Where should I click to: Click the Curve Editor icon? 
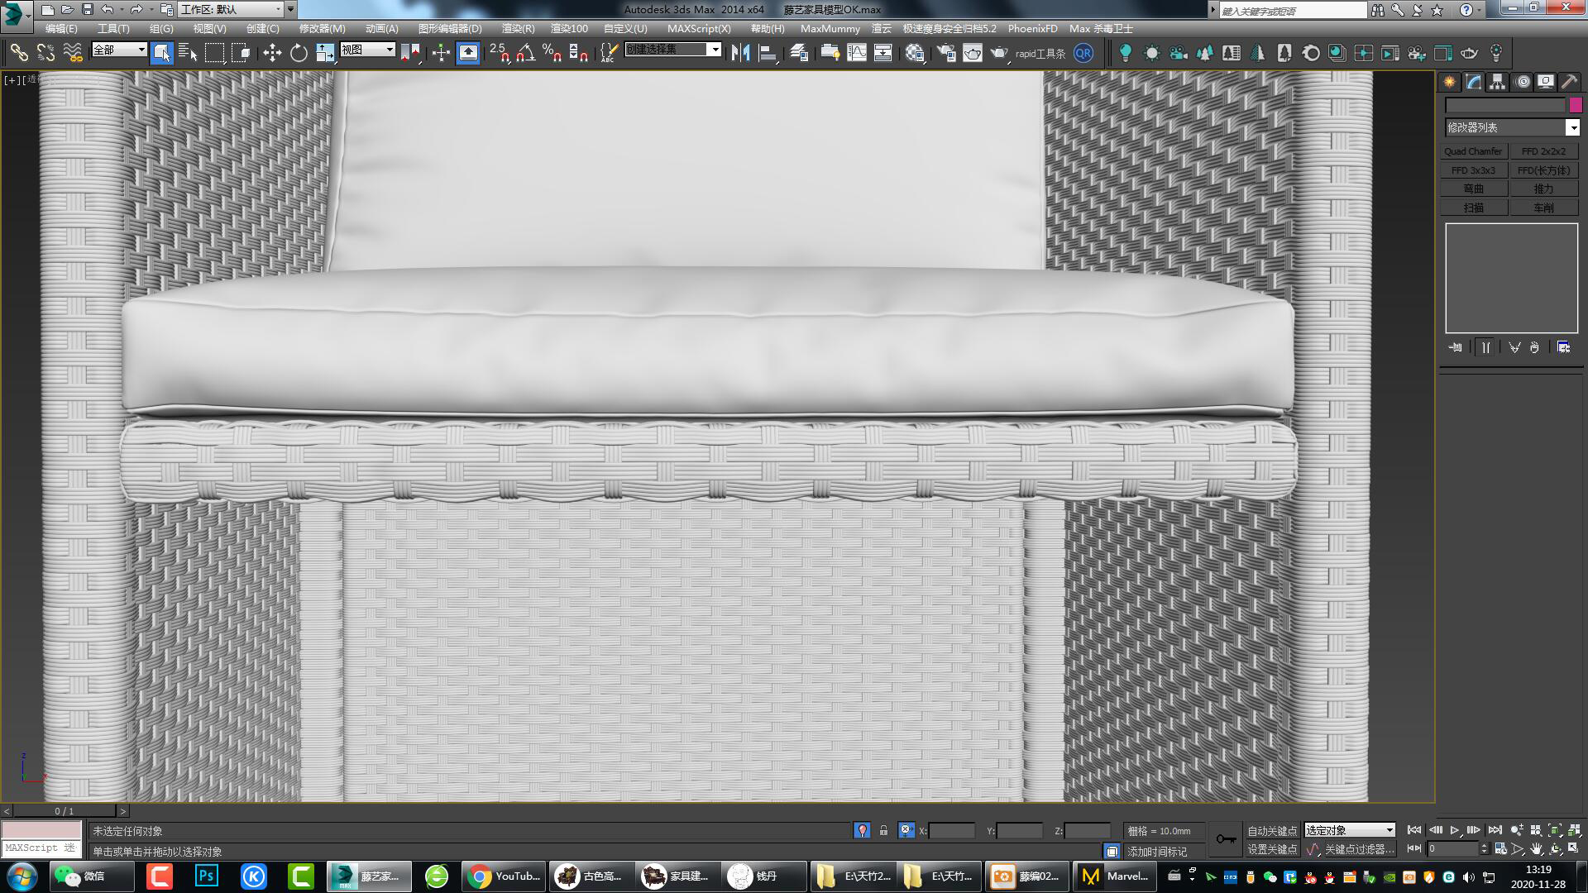(857, 53)
